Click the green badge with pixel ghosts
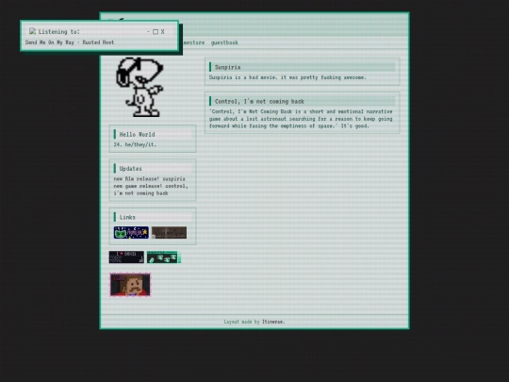The height and width of the screenshot is (382, 509). pyautogui.click(x=164, y=257)
